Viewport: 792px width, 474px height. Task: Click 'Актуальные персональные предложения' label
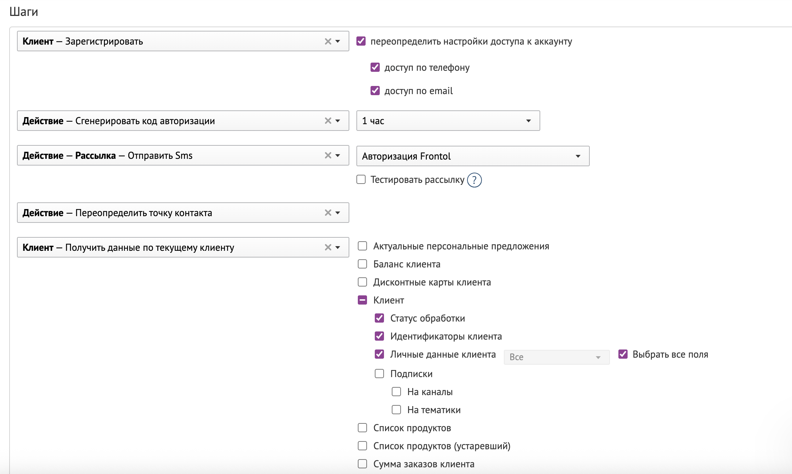pyautogui.click(x=461, y=246)
